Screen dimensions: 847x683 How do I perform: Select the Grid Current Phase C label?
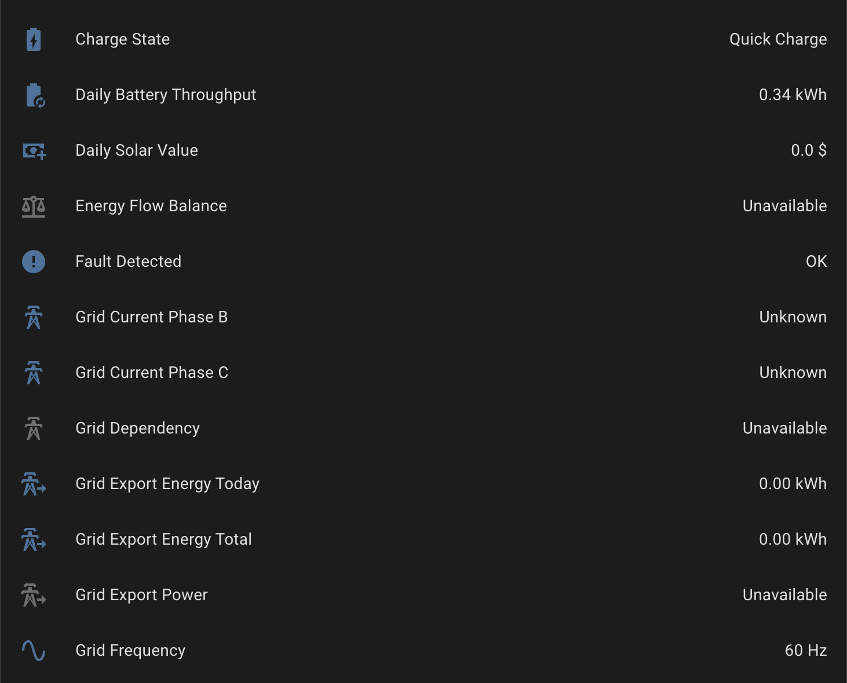[x=152, y=373]
